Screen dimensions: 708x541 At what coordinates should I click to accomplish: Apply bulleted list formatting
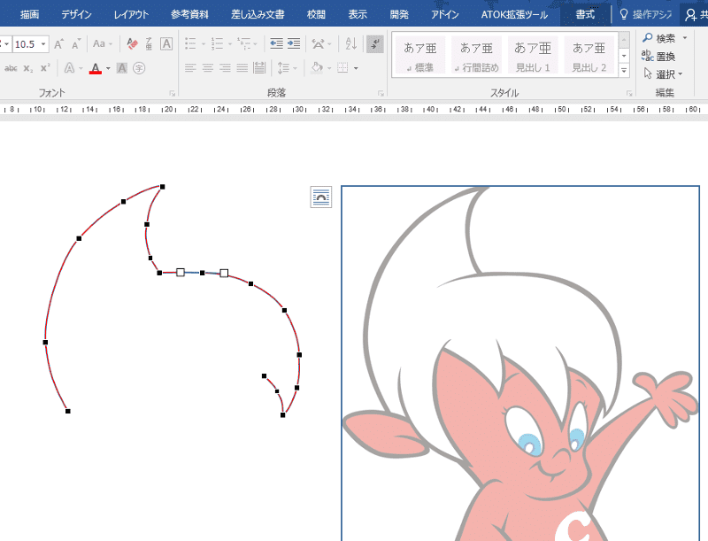[x=190, y=43]
